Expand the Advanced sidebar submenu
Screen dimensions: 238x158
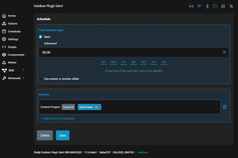(x=23, y=78)
